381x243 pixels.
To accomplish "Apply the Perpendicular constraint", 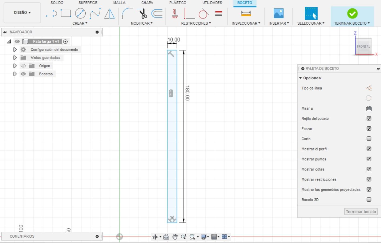I will (x=189, y=13).
